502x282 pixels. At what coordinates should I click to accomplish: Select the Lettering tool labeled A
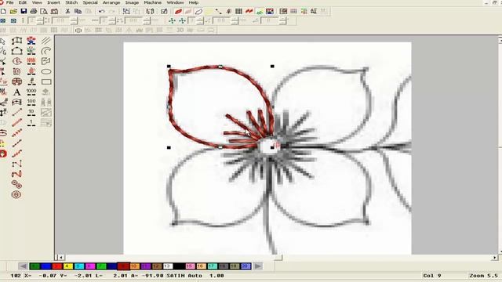(x=17, y=92)
